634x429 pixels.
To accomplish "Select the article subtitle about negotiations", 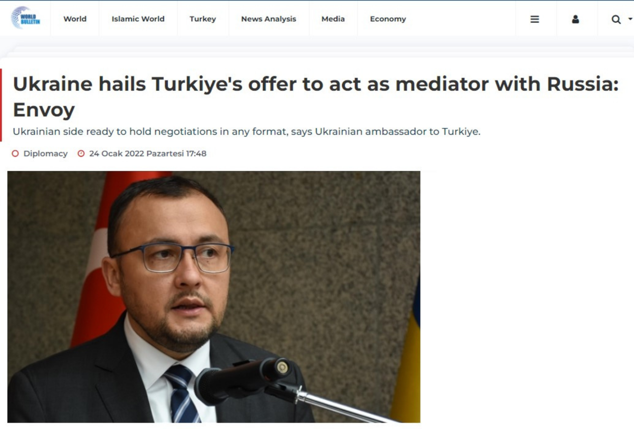I will [x=247, y=131].
